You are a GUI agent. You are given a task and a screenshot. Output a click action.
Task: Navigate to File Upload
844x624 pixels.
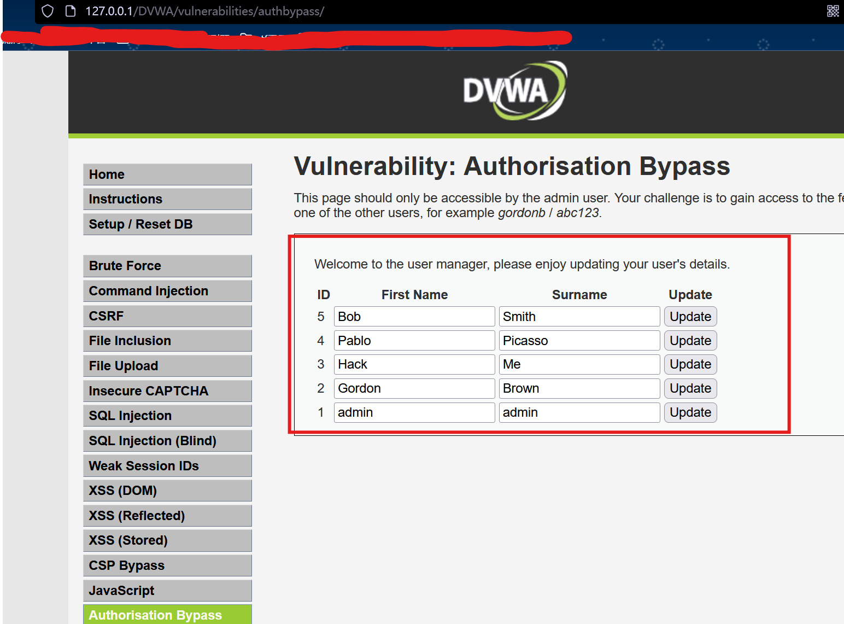click(167, 366)
